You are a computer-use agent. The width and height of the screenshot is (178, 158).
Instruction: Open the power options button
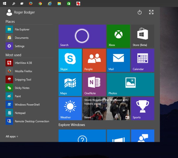140,12
